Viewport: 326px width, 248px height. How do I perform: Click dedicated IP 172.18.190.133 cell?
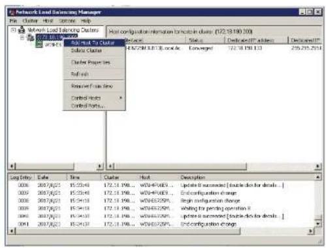[245, 48]
